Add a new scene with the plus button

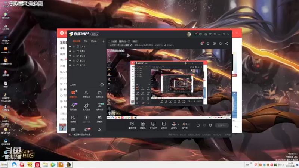pyautogui.click(x=104, y=41)
